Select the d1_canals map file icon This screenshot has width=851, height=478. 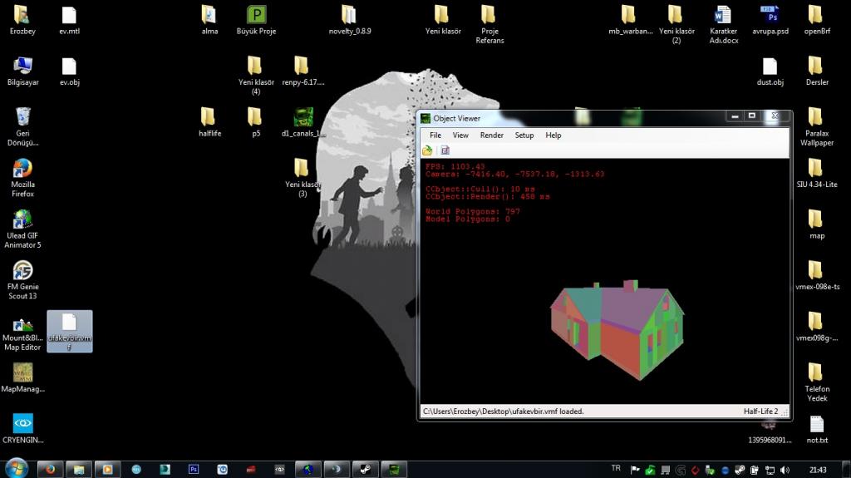pyautogui.click(x=303, y=122)
